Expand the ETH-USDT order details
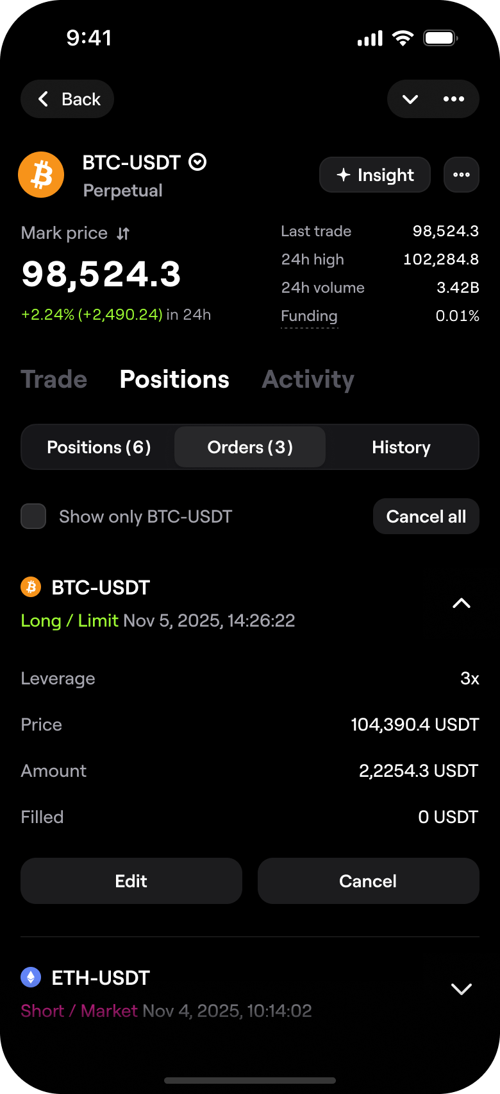 [462, 989]
